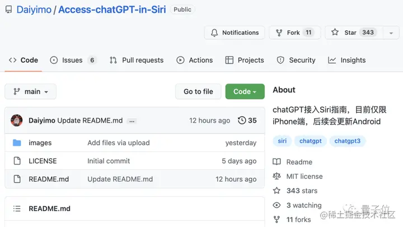The height and width of the screenshot is (227, 403).
Task: Open the Insights tab
Action: pos(346,60)
